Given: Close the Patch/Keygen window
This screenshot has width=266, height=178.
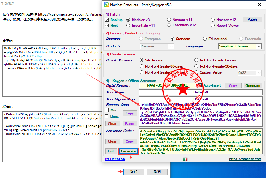Looking at the screenshot, I should coord(259,5).
